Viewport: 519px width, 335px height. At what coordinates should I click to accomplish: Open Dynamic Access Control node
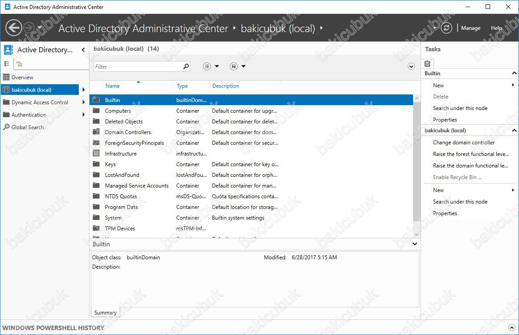[x=40, y=102]
